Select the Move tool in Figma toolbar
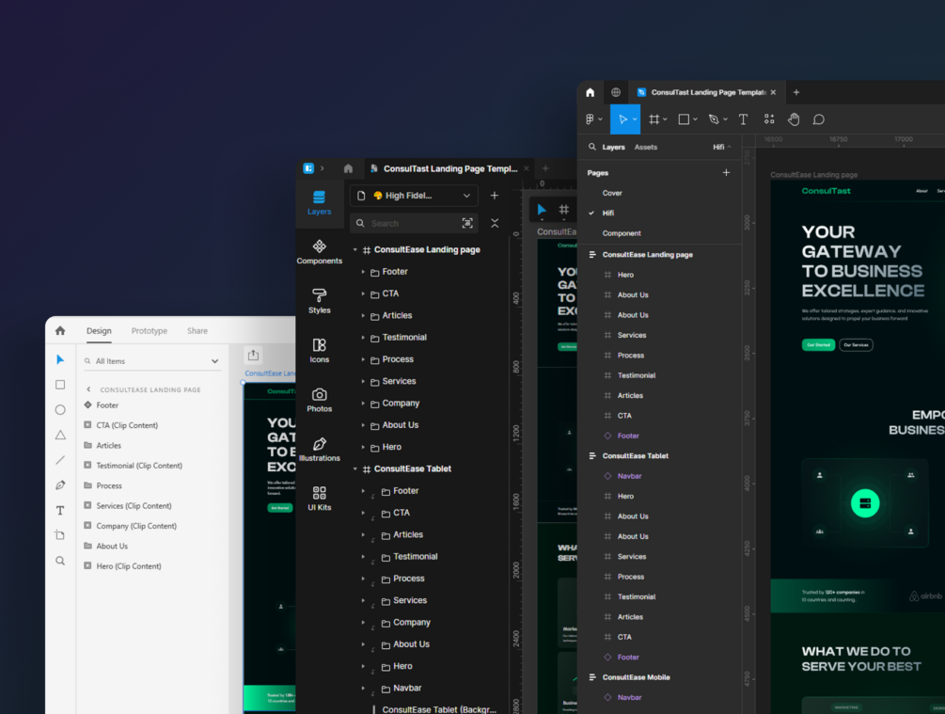Image resolution: width=945 pixels, height=714 pixels. (x=624, y=119)
